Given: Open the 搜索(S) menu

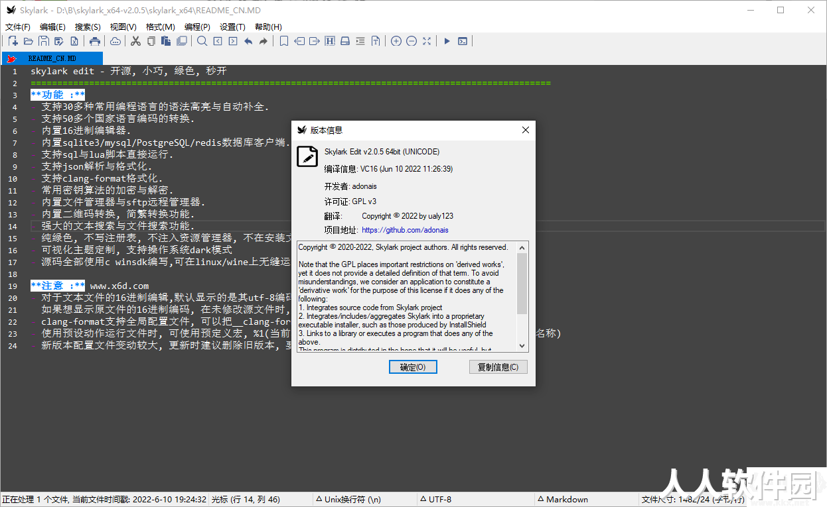Looking at the screenshot, I should (x=88, y=27).
